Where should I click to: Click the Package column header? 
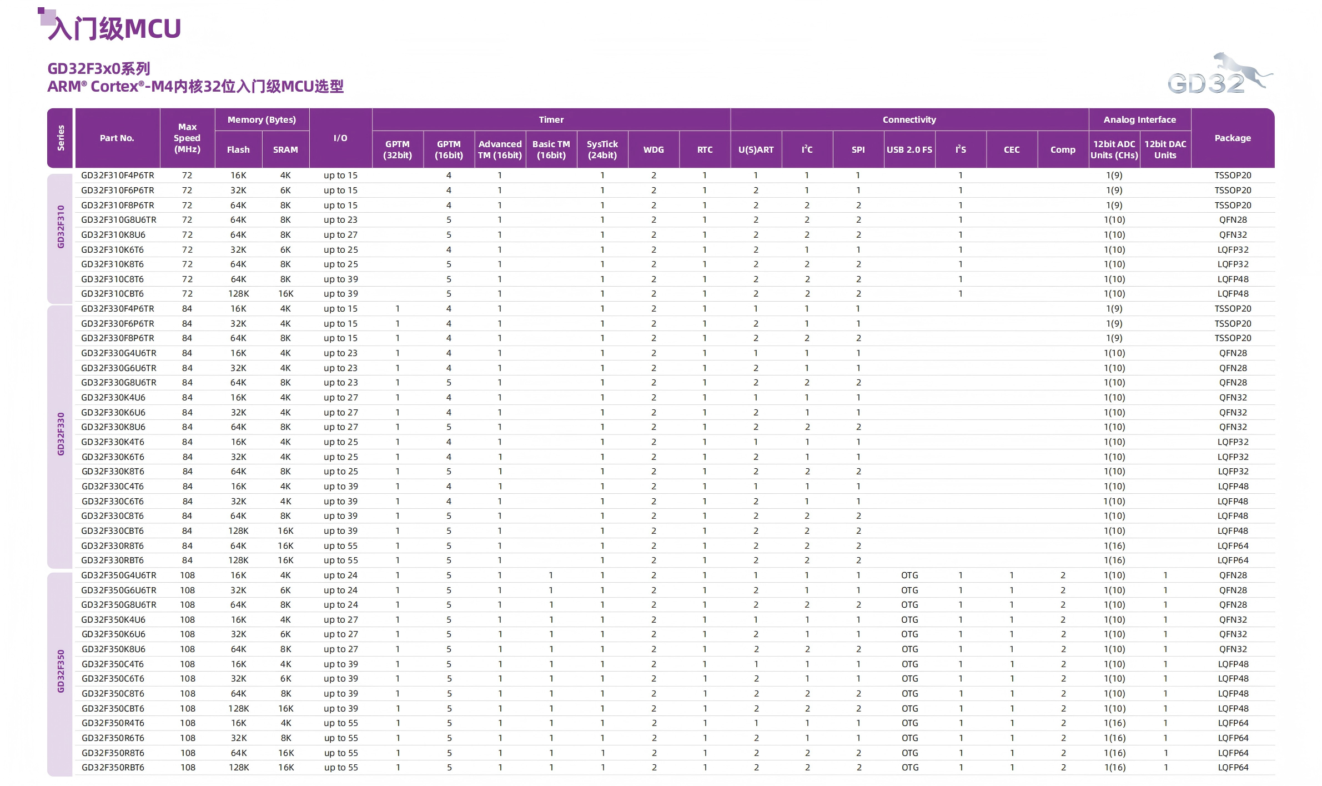pyautogui.click(x=1232, y=138)
